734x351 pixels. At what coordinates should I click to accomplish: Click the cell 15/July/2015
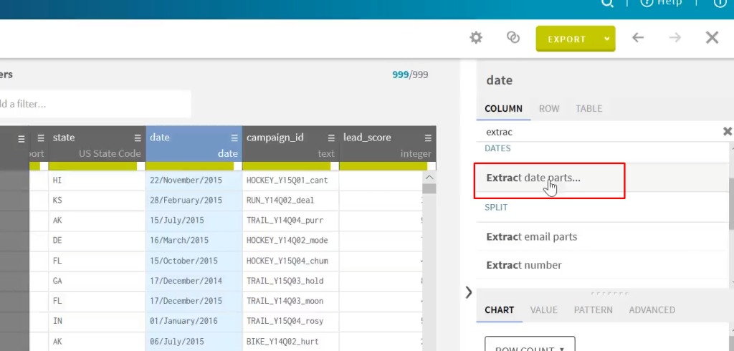pos(194,221)
